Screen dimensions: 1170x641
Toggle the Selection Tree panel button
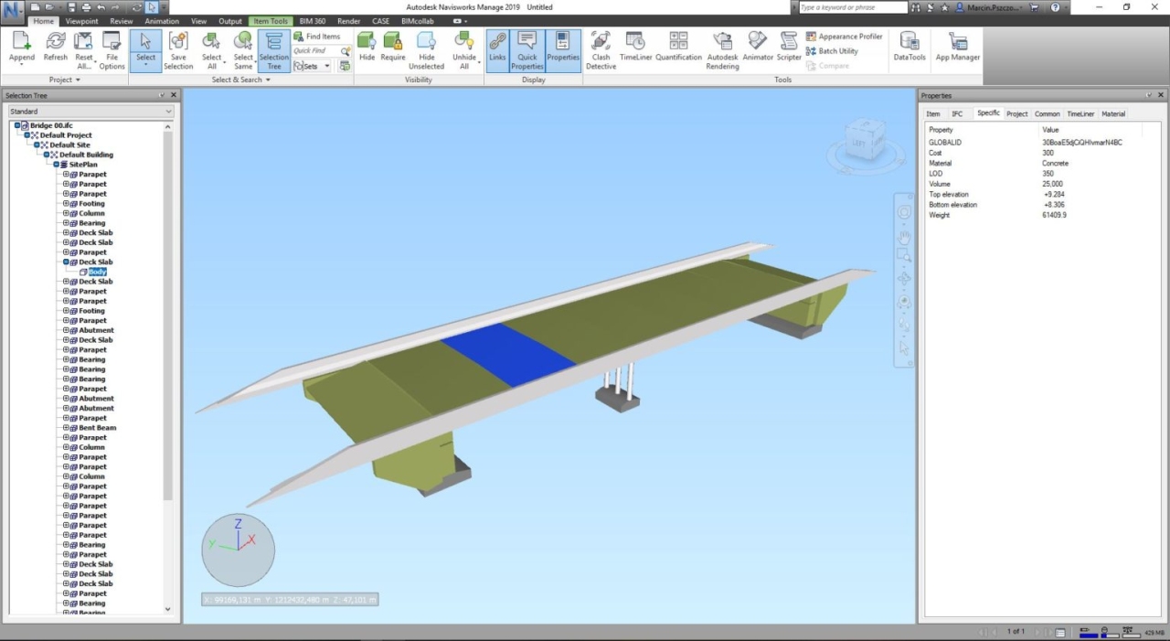point(273,50)
